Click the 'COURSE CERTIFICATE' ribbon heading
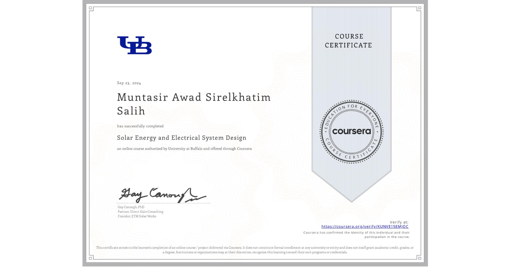The image size is (511, 267). click(x=349, y=41)
